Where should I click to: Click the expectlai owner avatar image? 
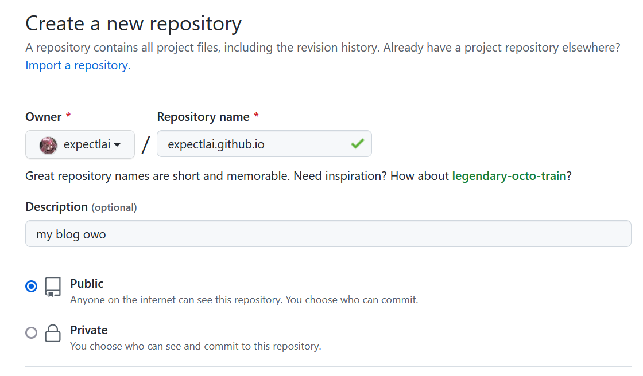tap(48, 145)
